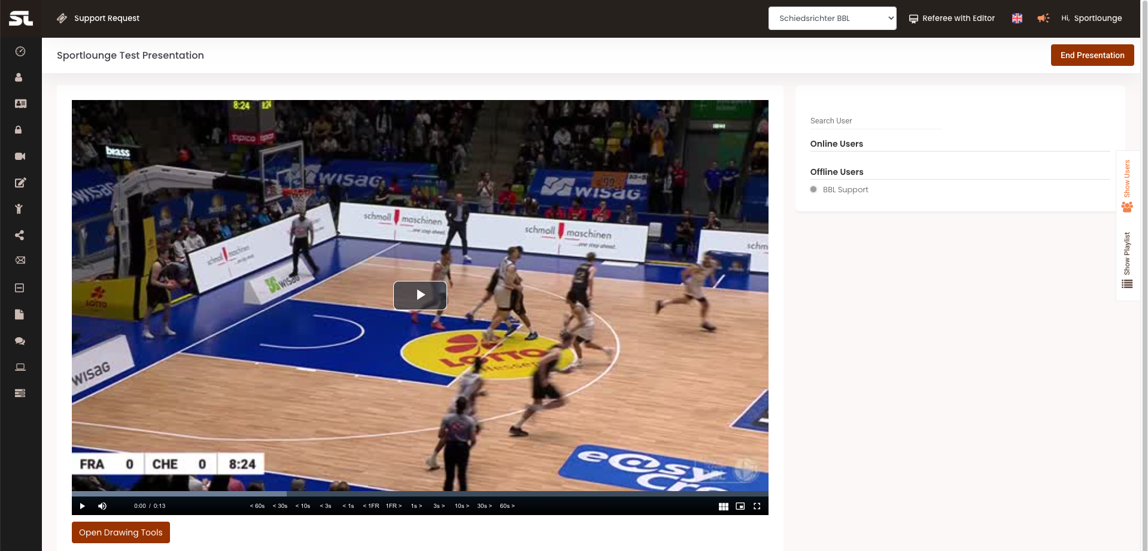Screen dimensions: 1148x551
Task: Open the Support Request link
Action: click(x=107, y=19)
